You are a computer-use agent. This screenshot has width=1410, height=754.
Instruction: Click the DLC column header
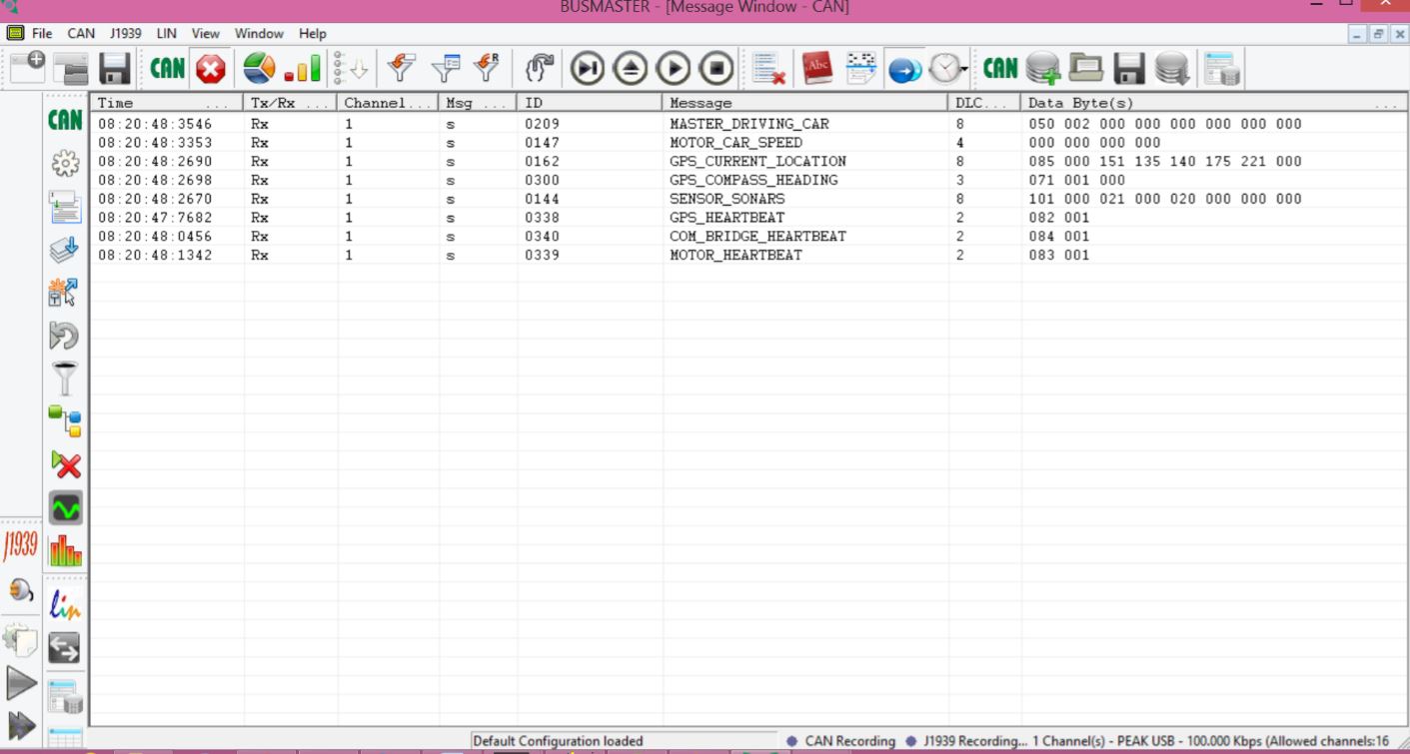point(984,103)
